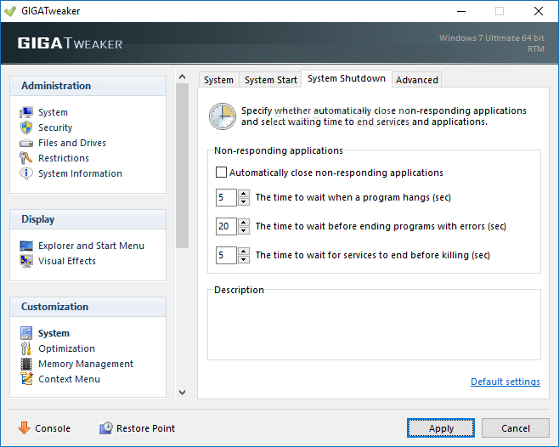Increase wait before ending programs with errors
Viewport: 559px width, 447px height.
(244, 223)
